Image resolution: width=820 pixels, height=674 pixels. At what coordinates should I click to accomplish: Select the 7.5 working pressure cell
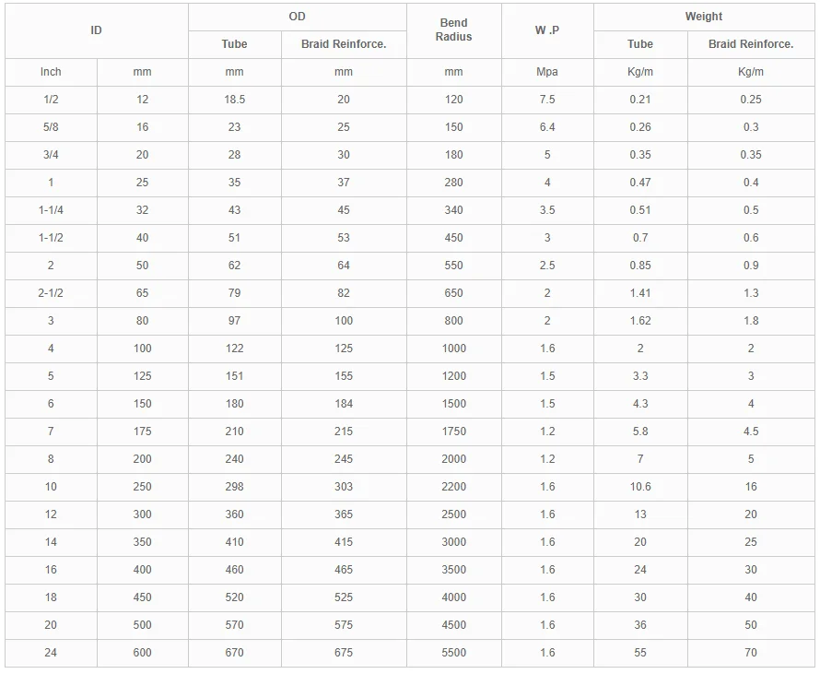point(547,100)
